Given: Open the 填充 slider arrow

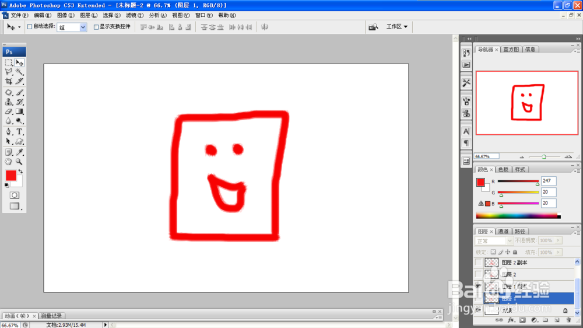Looking at the screenshot, I should [x=558, y=253].
